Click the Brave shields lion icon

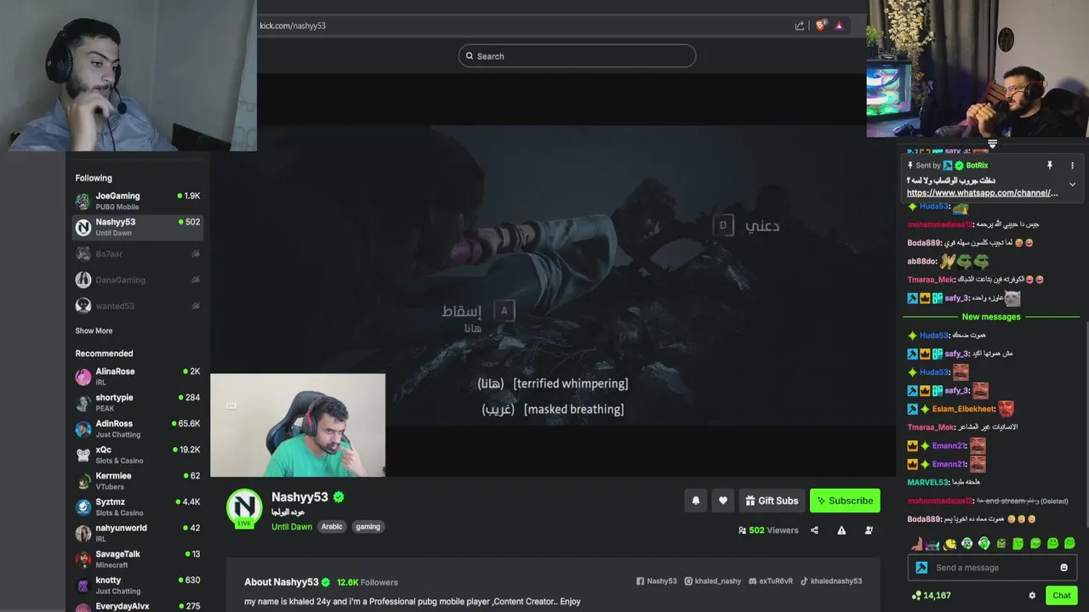click(x=820, y=25)
